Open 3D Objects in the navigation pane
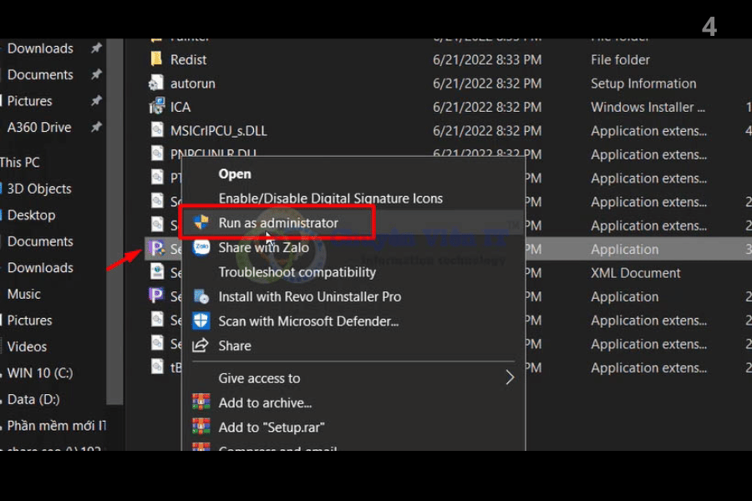 (x=39, y=189)
